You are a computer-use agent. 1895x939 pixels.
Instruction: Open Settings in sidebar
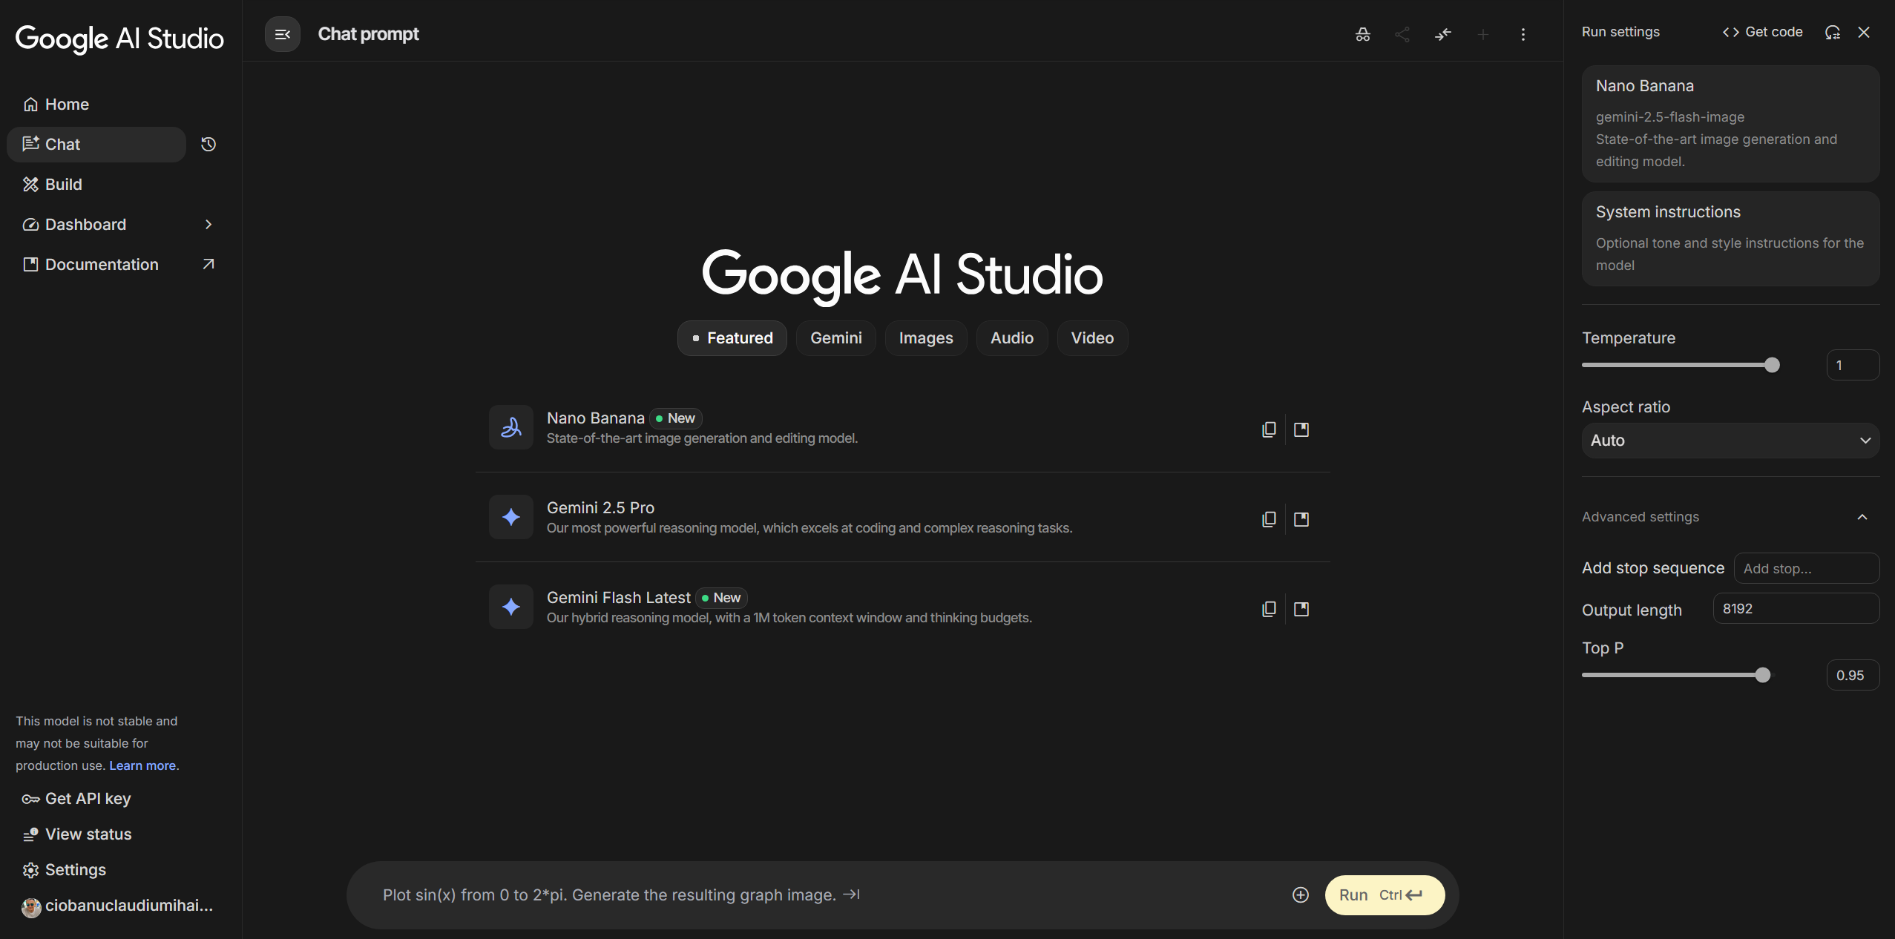(65, 870)
